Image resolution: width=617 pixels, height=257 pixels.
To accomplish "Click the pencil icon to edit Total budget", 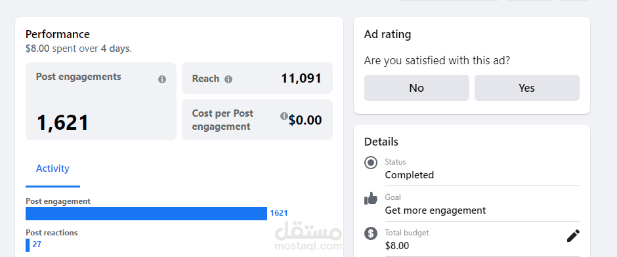I will click(x=573, y=236).
